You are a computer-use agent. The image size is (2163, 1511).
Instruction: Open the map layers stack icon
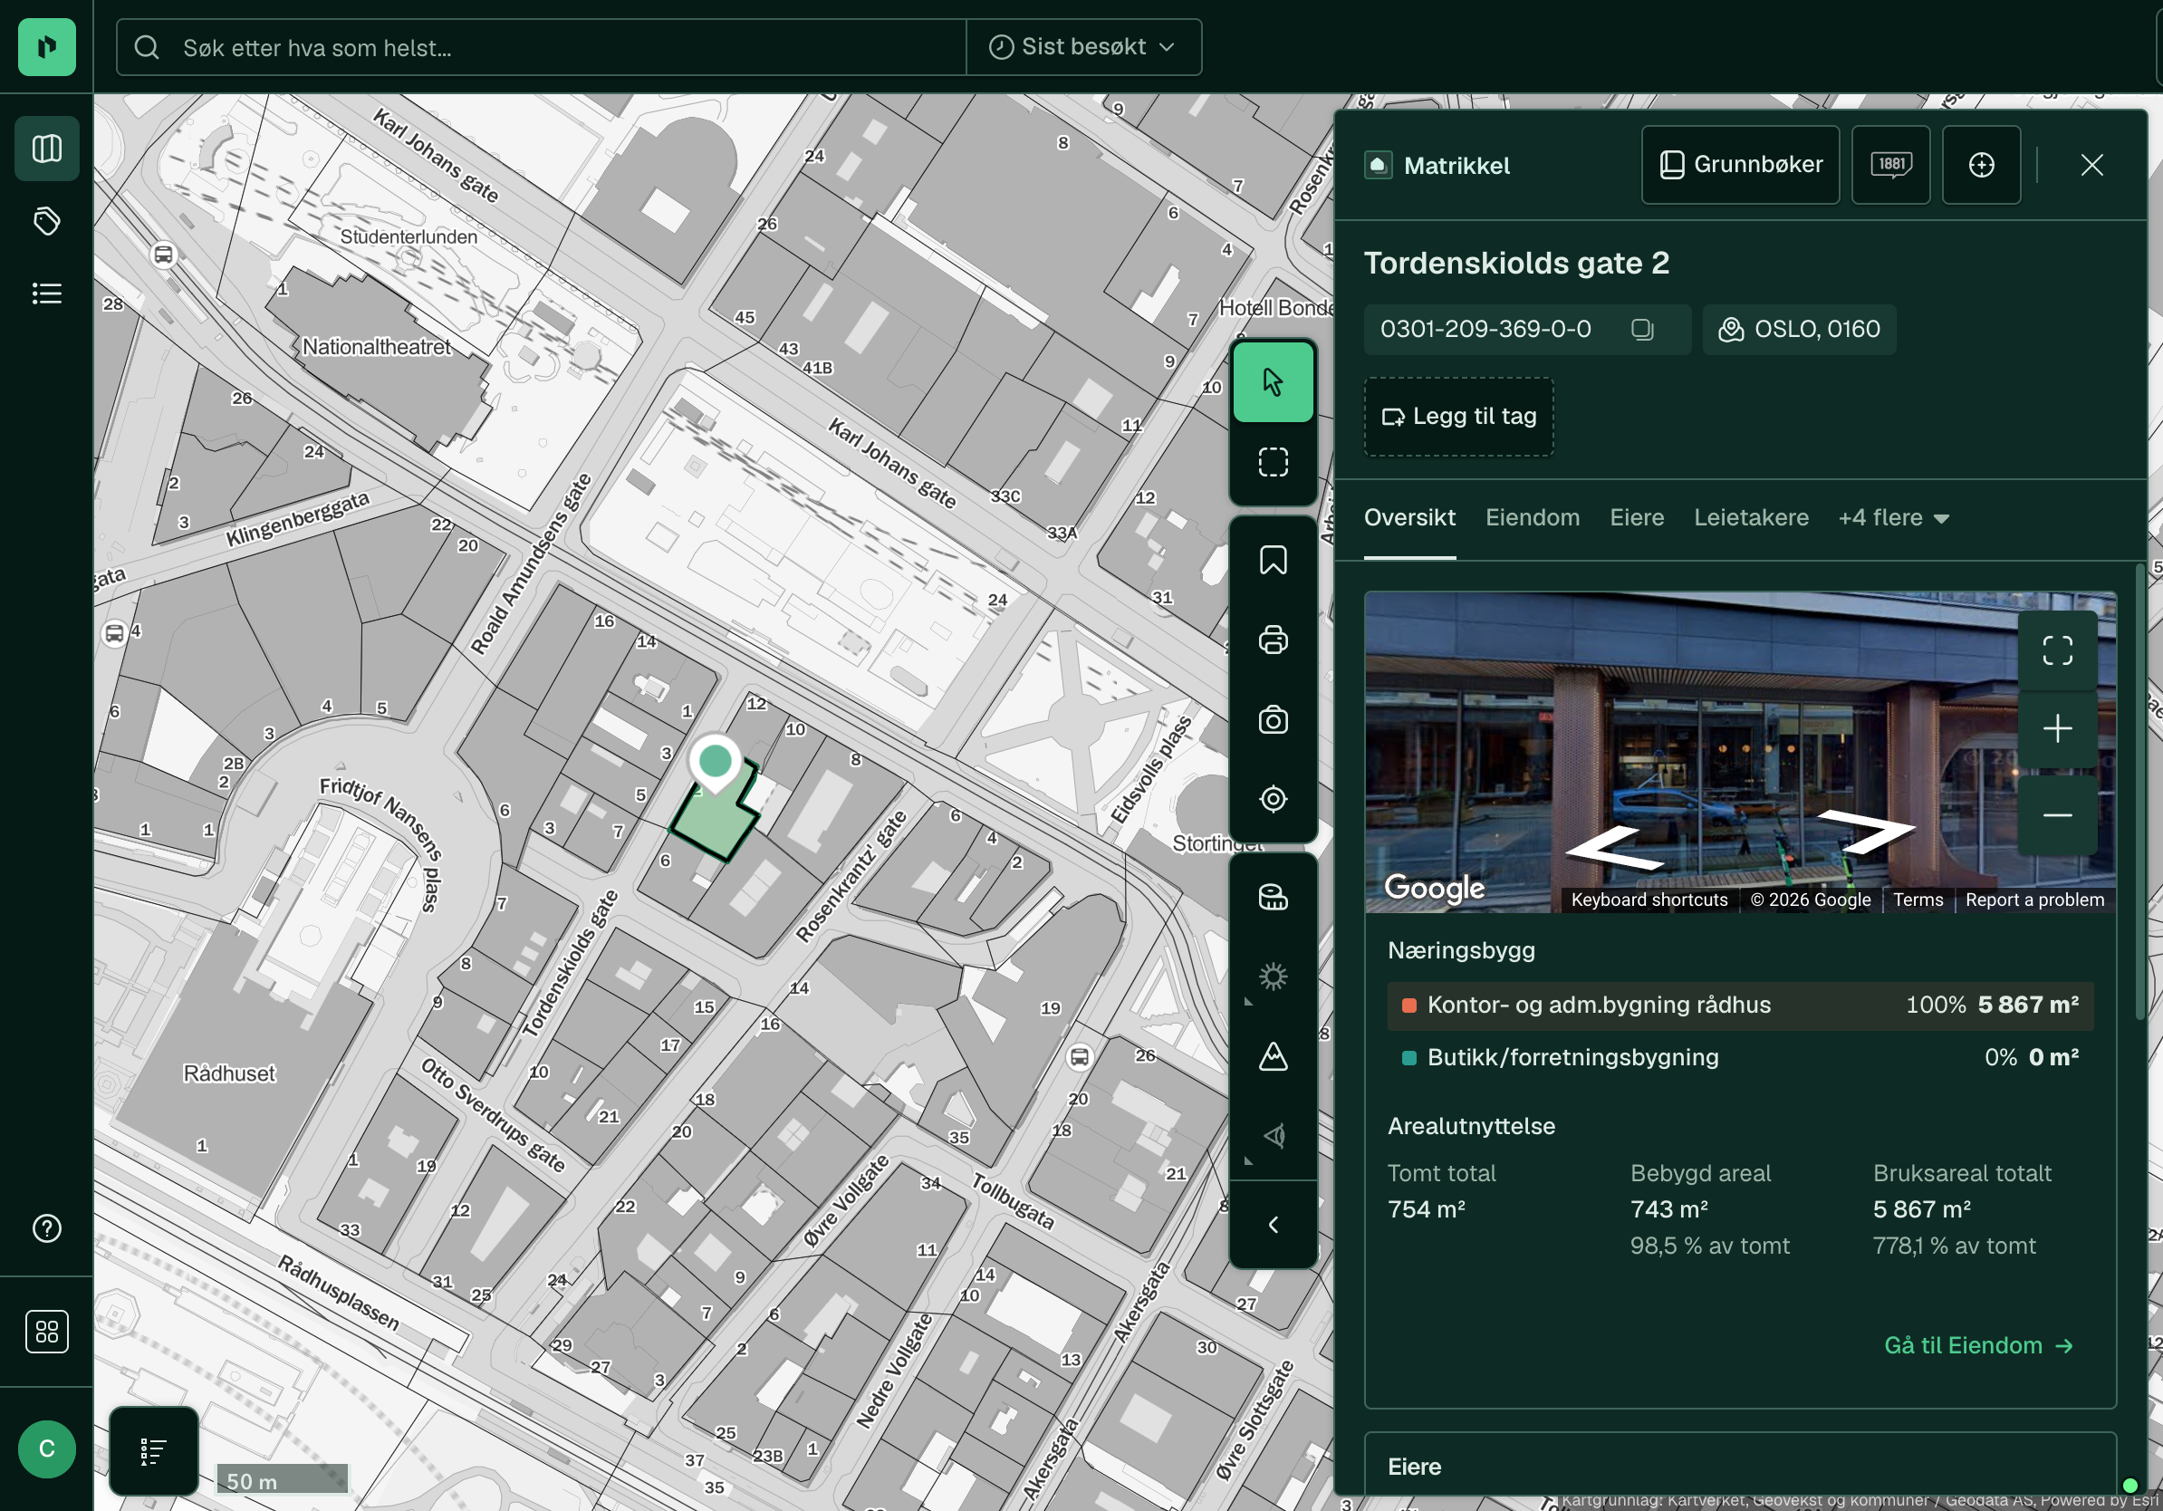(1273, 897)
